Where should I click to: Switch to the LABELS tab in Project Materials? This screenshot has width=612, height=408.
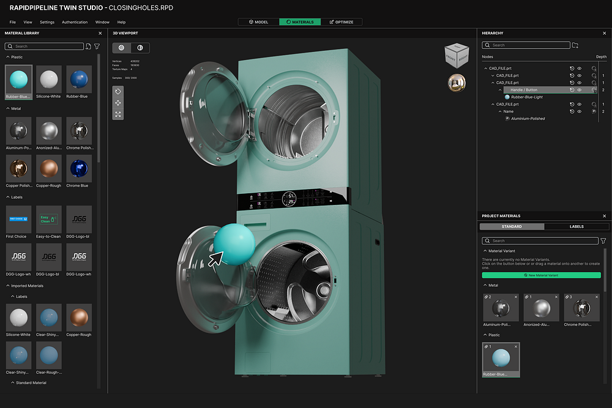click(x=577, y=226)
